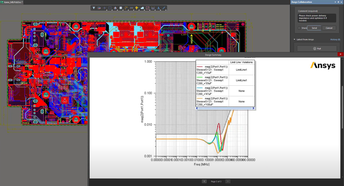Screen dimensions: 344x186
Task: Open the Ansys Collaboration panel dropdown arrow
Action: pyautogui.click(x=335, y=2)
